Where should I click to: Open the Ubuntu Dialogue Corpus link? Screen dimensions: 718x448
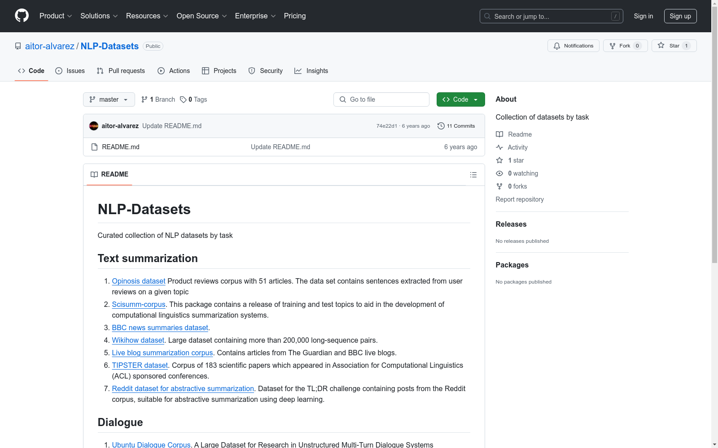pyautogui.click(x=151, y=444)
